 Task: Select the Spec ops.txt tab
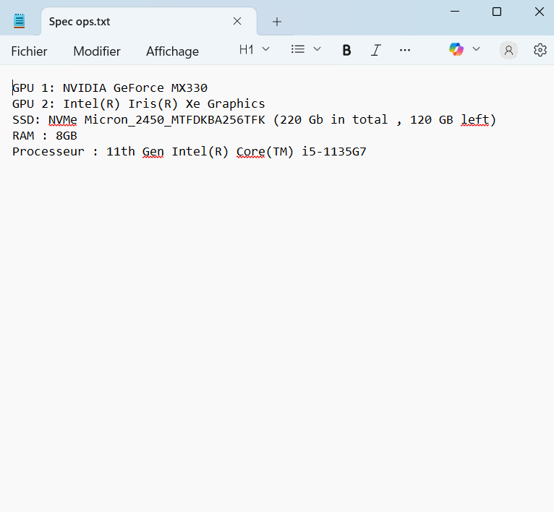click(149, 22)
